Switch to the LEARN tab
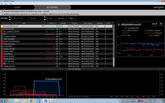The image size is (165, 103). [17, 7]
